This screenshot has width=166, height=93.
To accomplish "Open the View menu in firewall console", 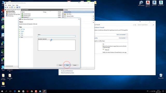I will pyautogui.click(x=13, y=5).
